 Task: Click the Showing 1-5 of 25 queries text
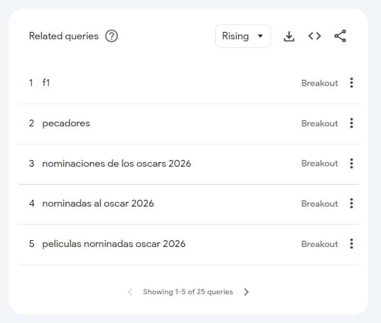pos(188,292)
